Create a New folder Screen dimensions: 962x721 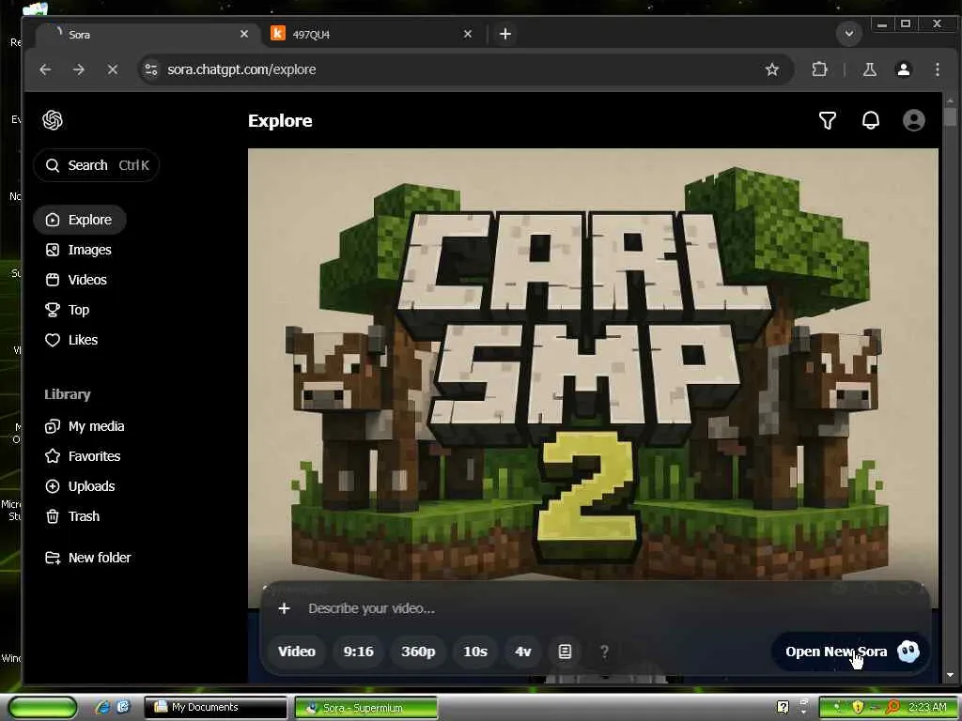tap(88, 558)
